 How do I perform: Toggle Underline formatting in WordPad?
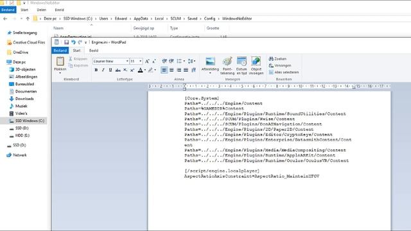tap(110, 70)
